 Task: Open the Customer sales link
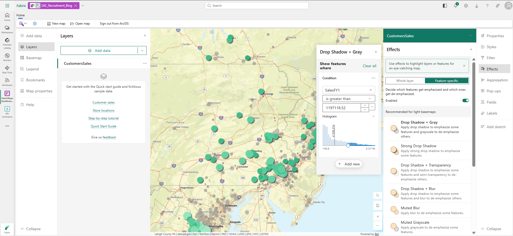coord(104,102)
